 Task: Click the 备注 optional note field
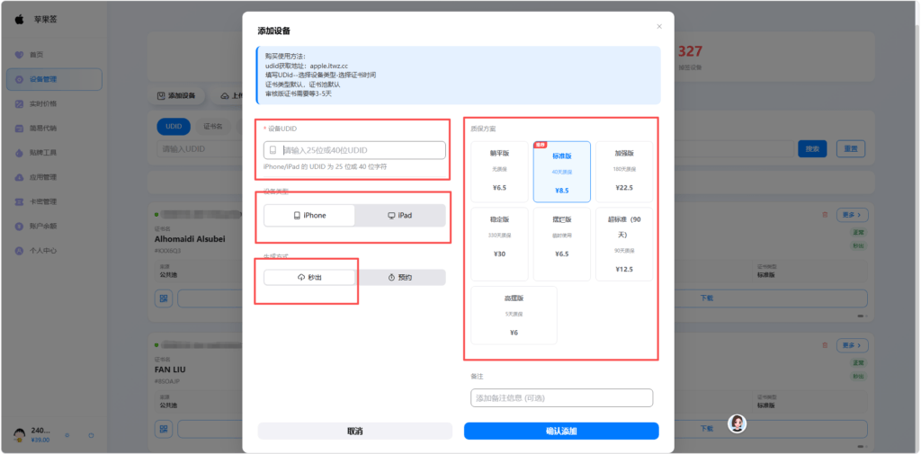[561, 397]
